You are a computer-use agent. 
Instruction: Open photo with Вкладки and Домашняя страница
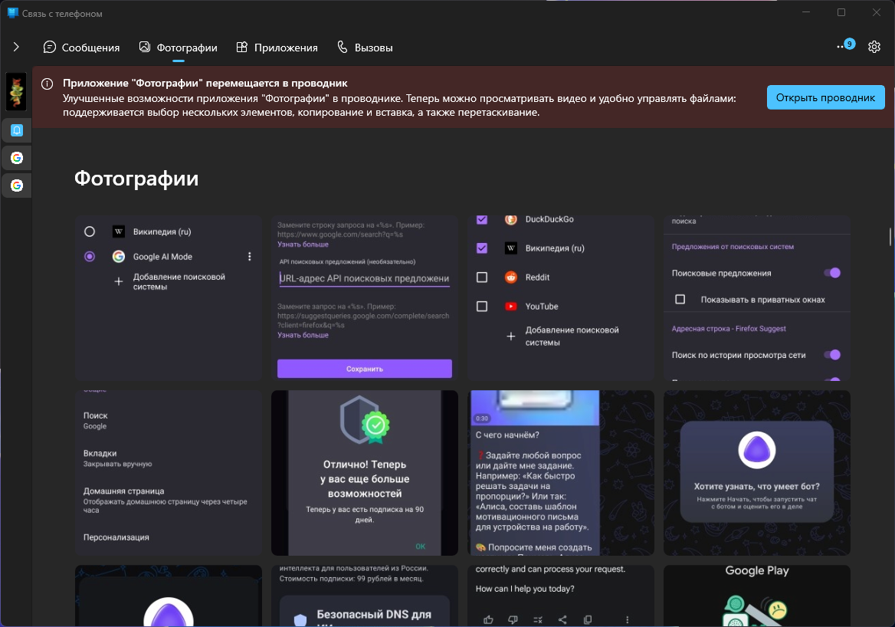tap(169, 473)
